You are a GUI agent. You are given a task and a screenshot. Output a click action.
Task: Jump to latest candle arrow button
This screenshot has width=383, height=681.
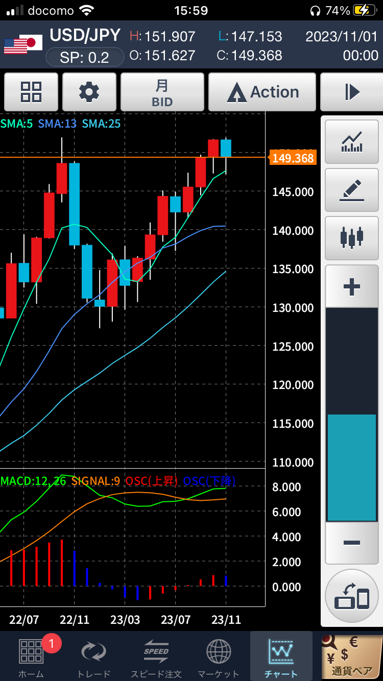pos(351,92)
